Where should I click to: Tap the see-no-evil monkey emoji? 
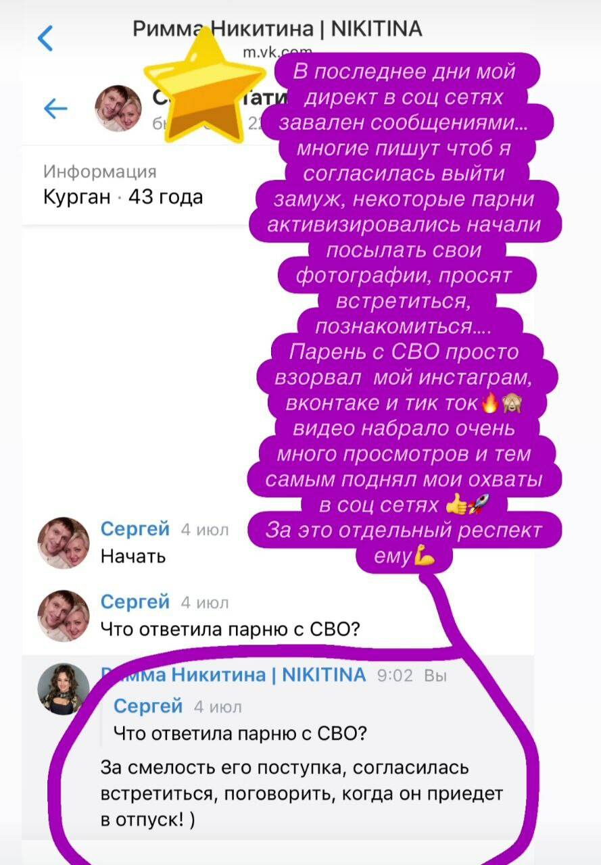point(509,403)
